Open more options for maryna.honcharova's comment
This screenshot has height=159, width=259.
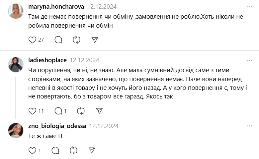click(x=249, y=7)
